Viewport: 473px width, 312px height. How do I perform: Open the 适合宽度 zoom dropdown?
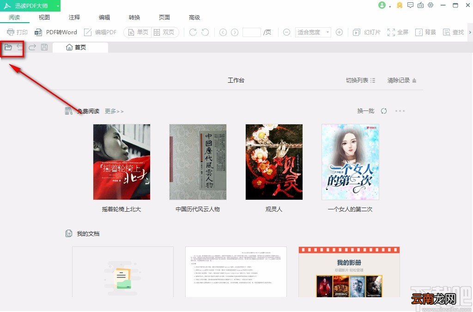tap(313, 32)
